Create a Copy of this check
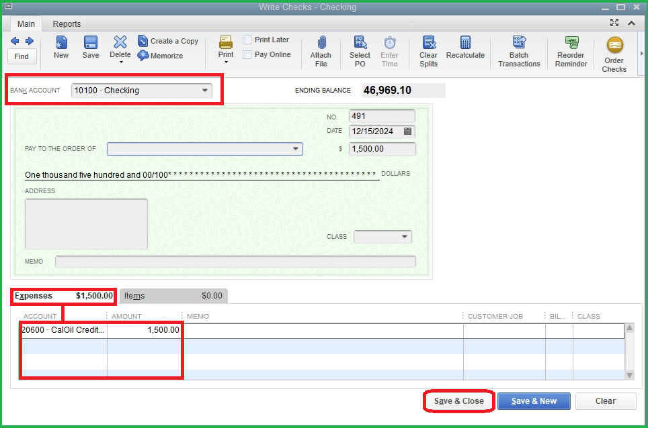This screenshot has width=648, height=428. coord(168,40)
